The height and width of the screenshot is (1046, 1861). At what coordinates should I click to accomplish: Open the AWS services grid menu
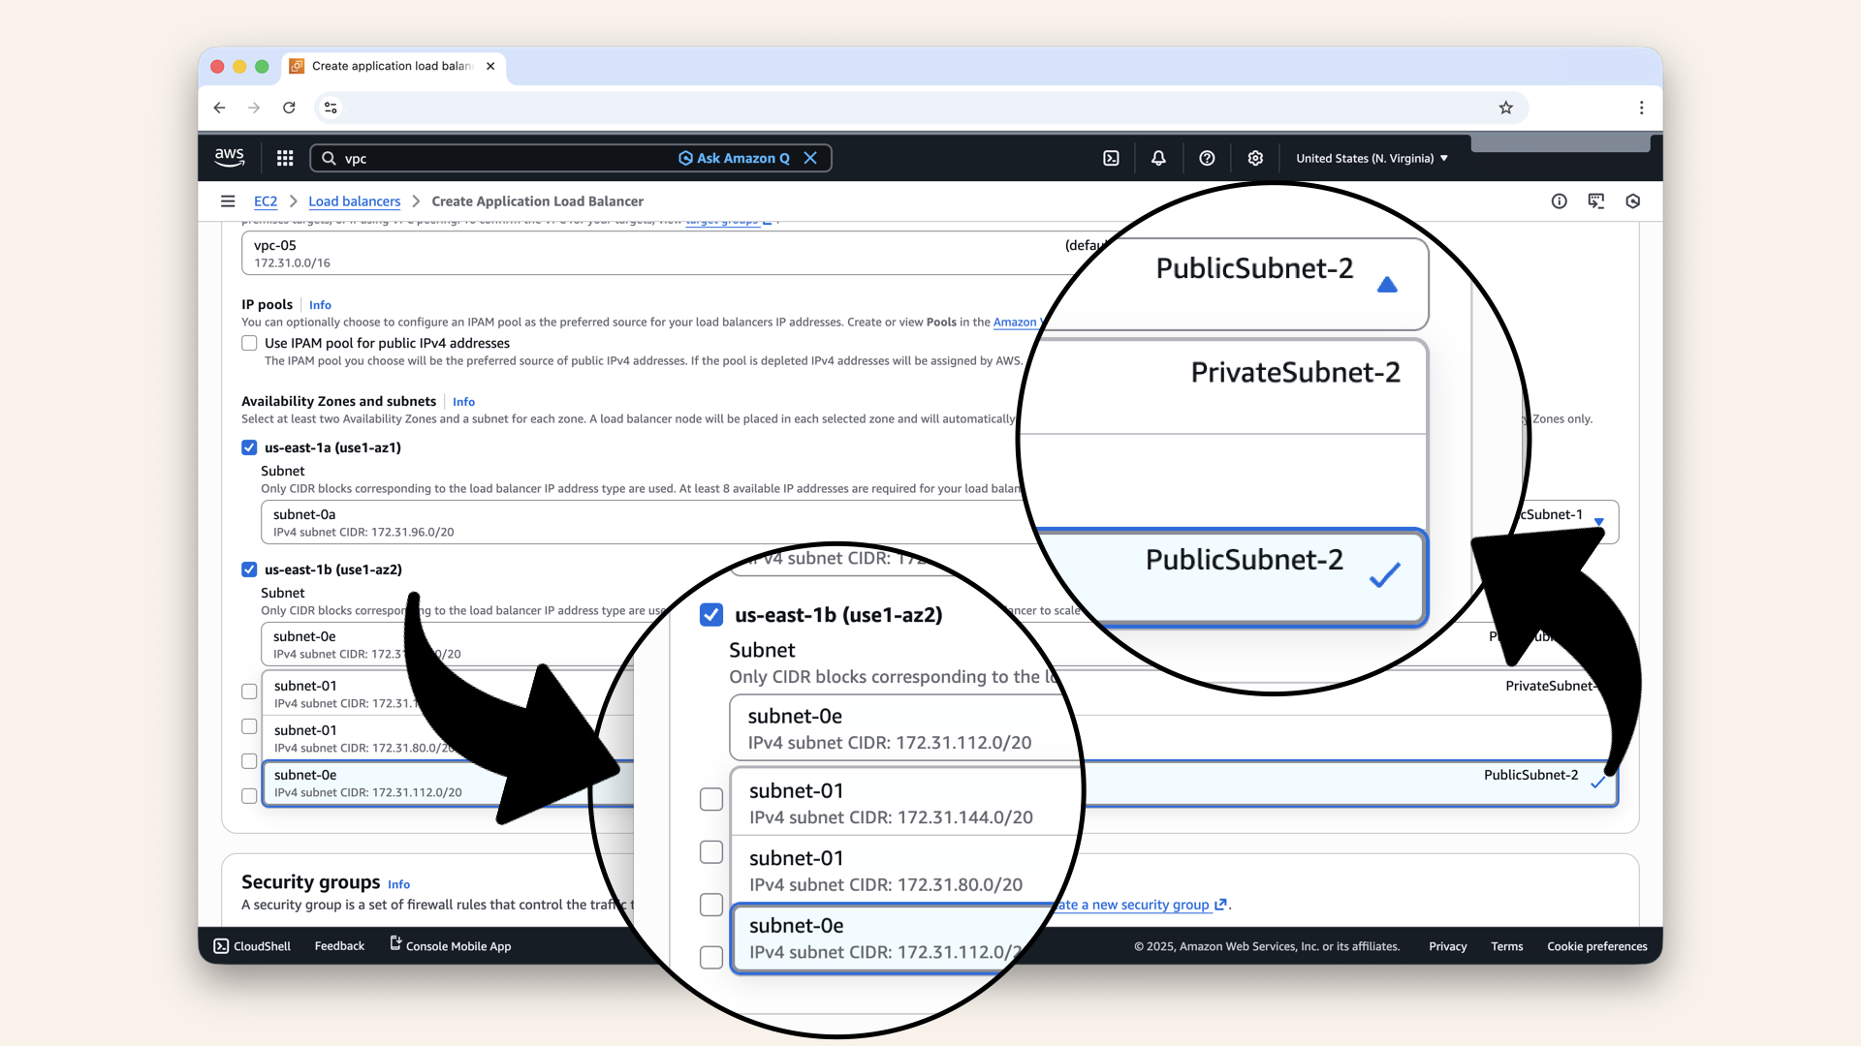pos(284,158)
